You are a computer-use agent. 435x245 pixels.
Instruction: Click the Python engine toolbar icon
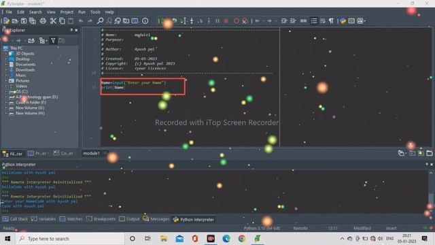(343, 21)
